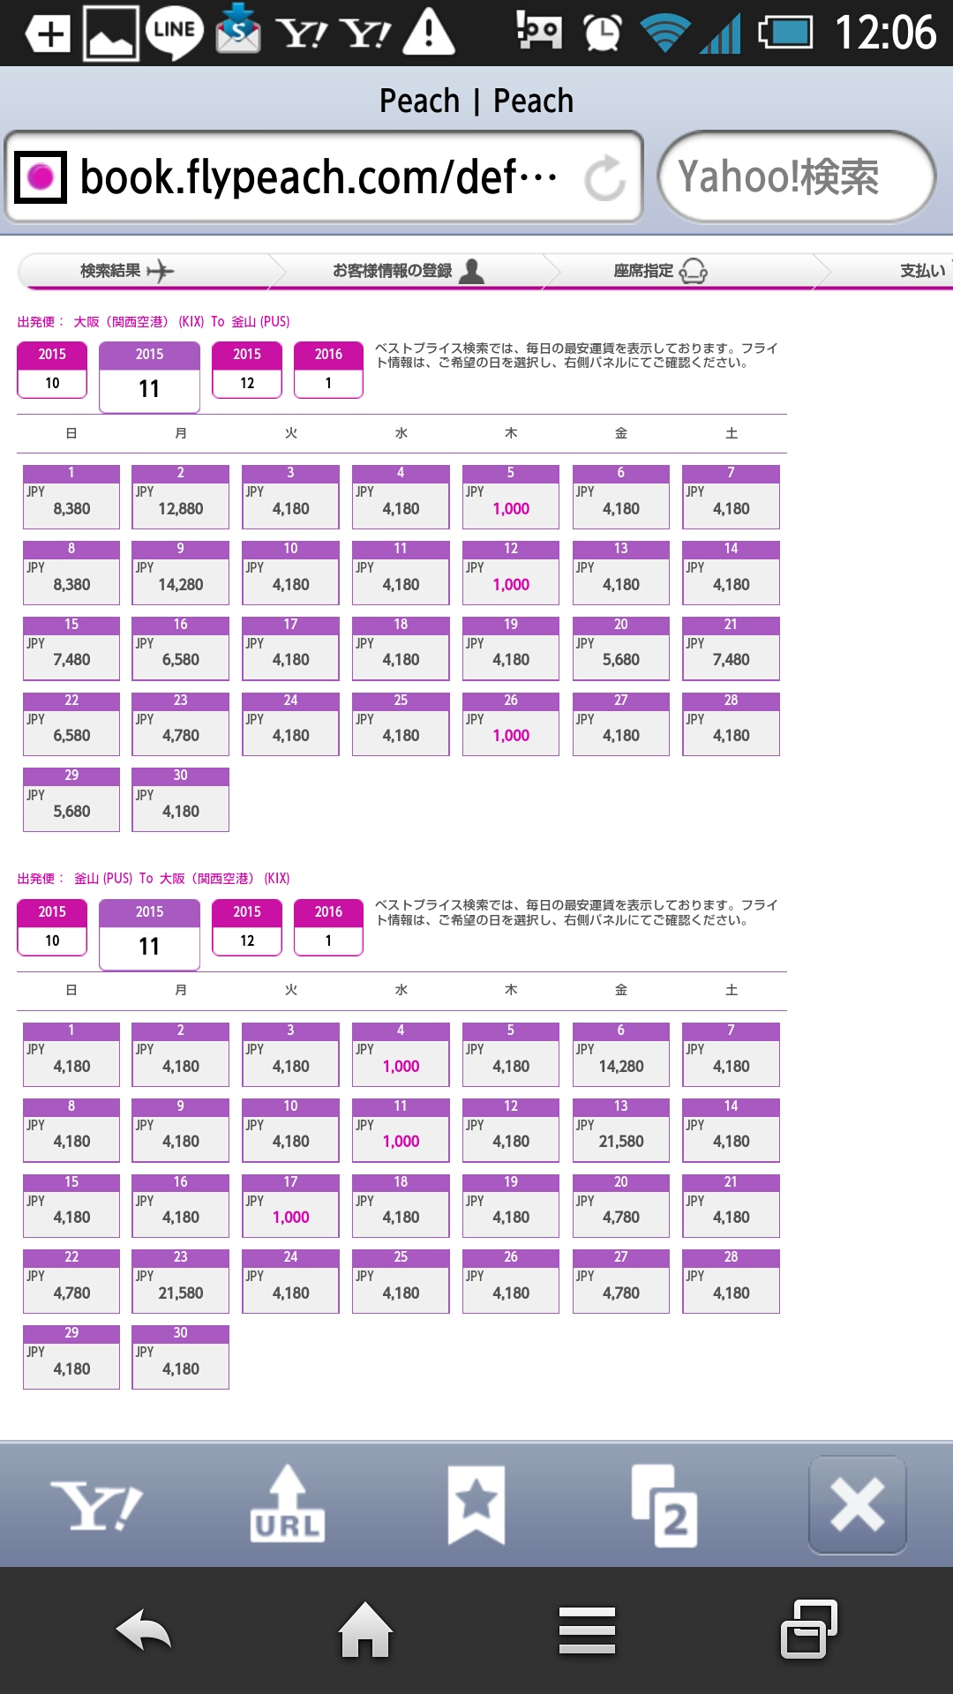This screenshot has width=953, height=1694.
Task: Tap the mail download notification icon
Action: tap(238, 29)
